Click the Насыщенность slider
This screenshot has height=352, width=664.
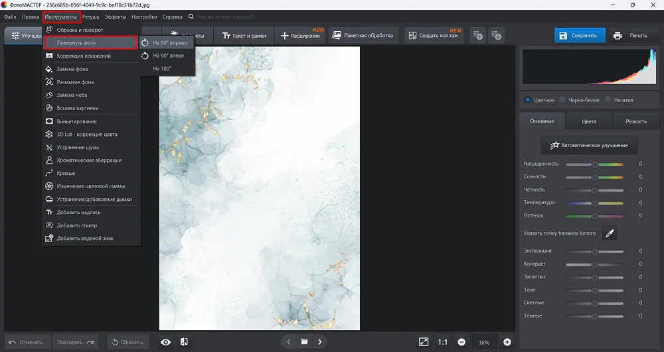pyautogui.click(x=594, y=164)
